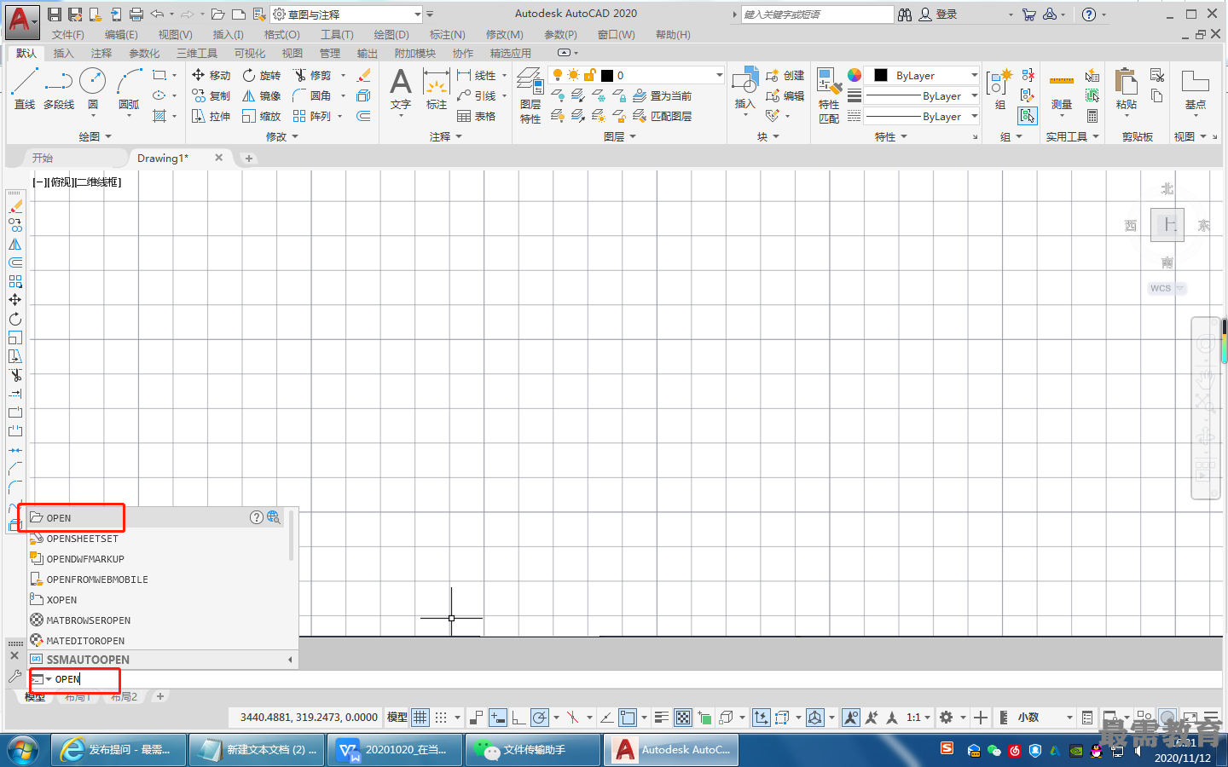Viewport: 1228px width, 767px height.
Task: Open the 文件(F) menu
Action: coord(68,35)
